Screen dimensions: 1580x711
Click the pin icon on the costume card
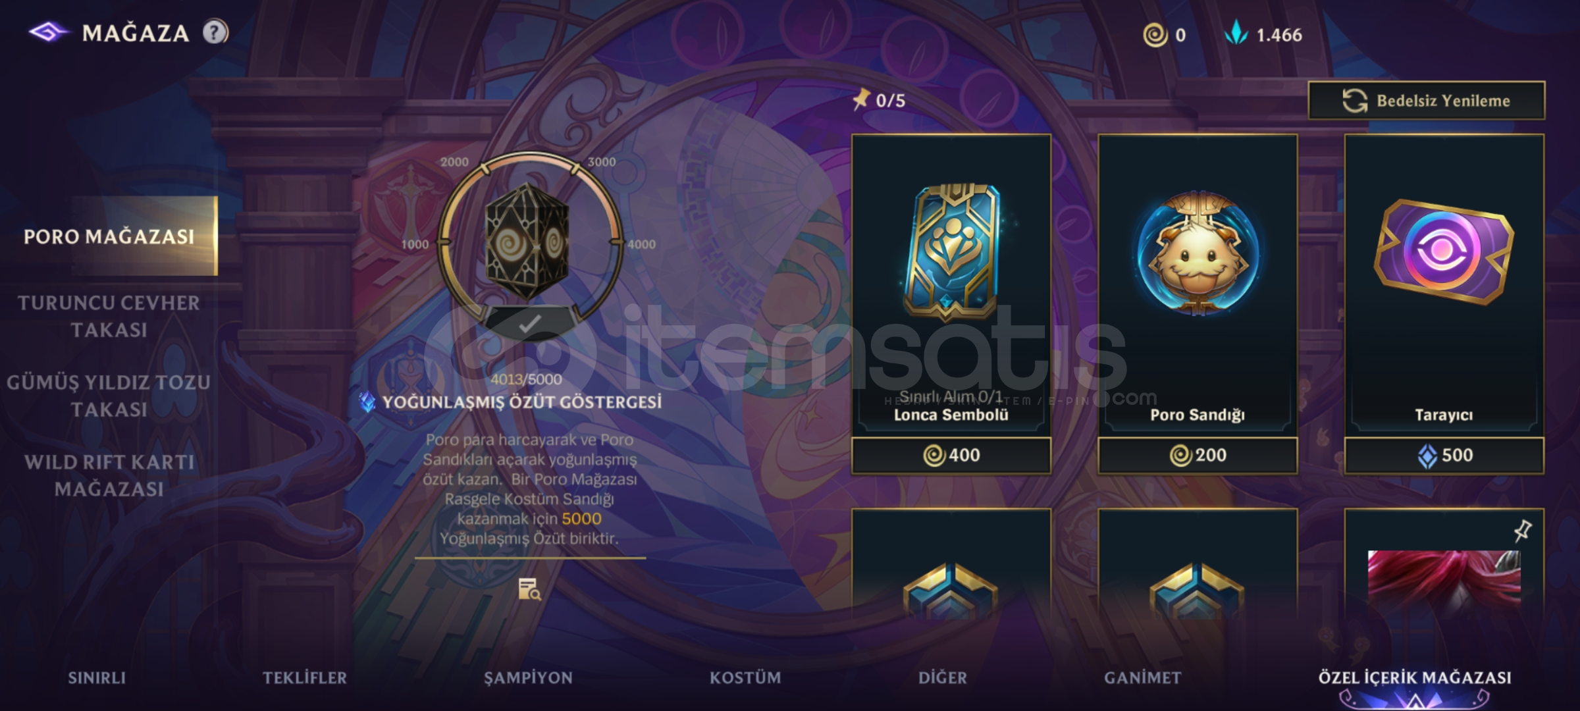click(1522, 531)
